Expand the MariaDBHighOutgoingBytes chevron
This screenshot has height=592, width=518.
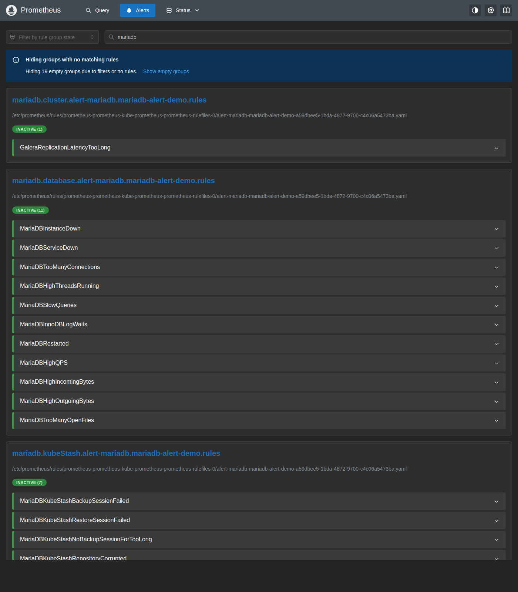[x=497, y=401]
